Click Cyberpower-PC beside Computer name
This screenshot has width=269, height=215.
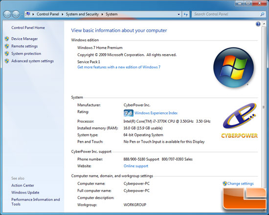[136, 184]
